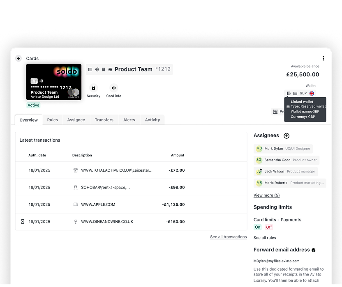Open the three-dot more options menu
342x287 pixels.
(x=323, y=58)
